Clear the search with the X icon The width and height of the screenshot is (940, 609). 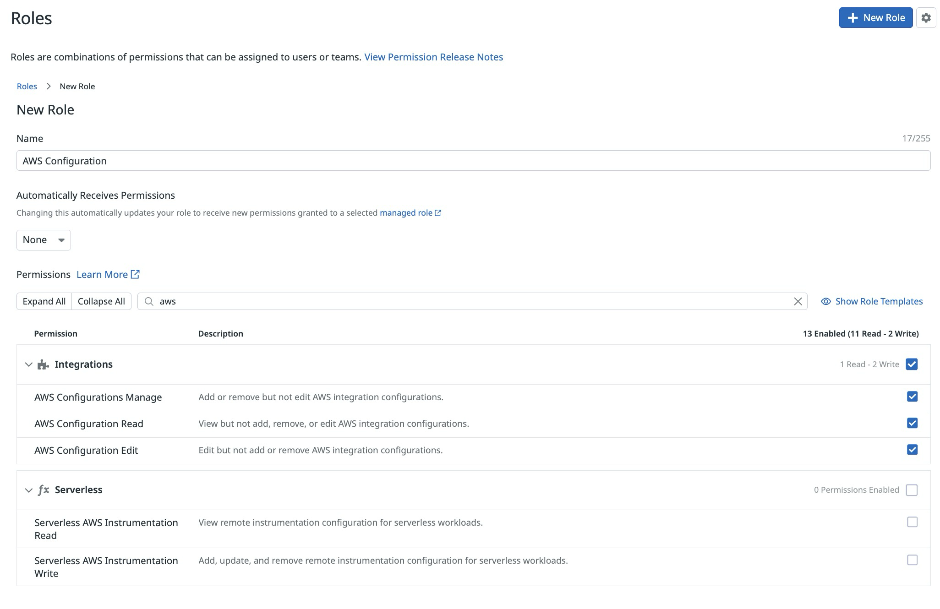[x=798, y=301]
